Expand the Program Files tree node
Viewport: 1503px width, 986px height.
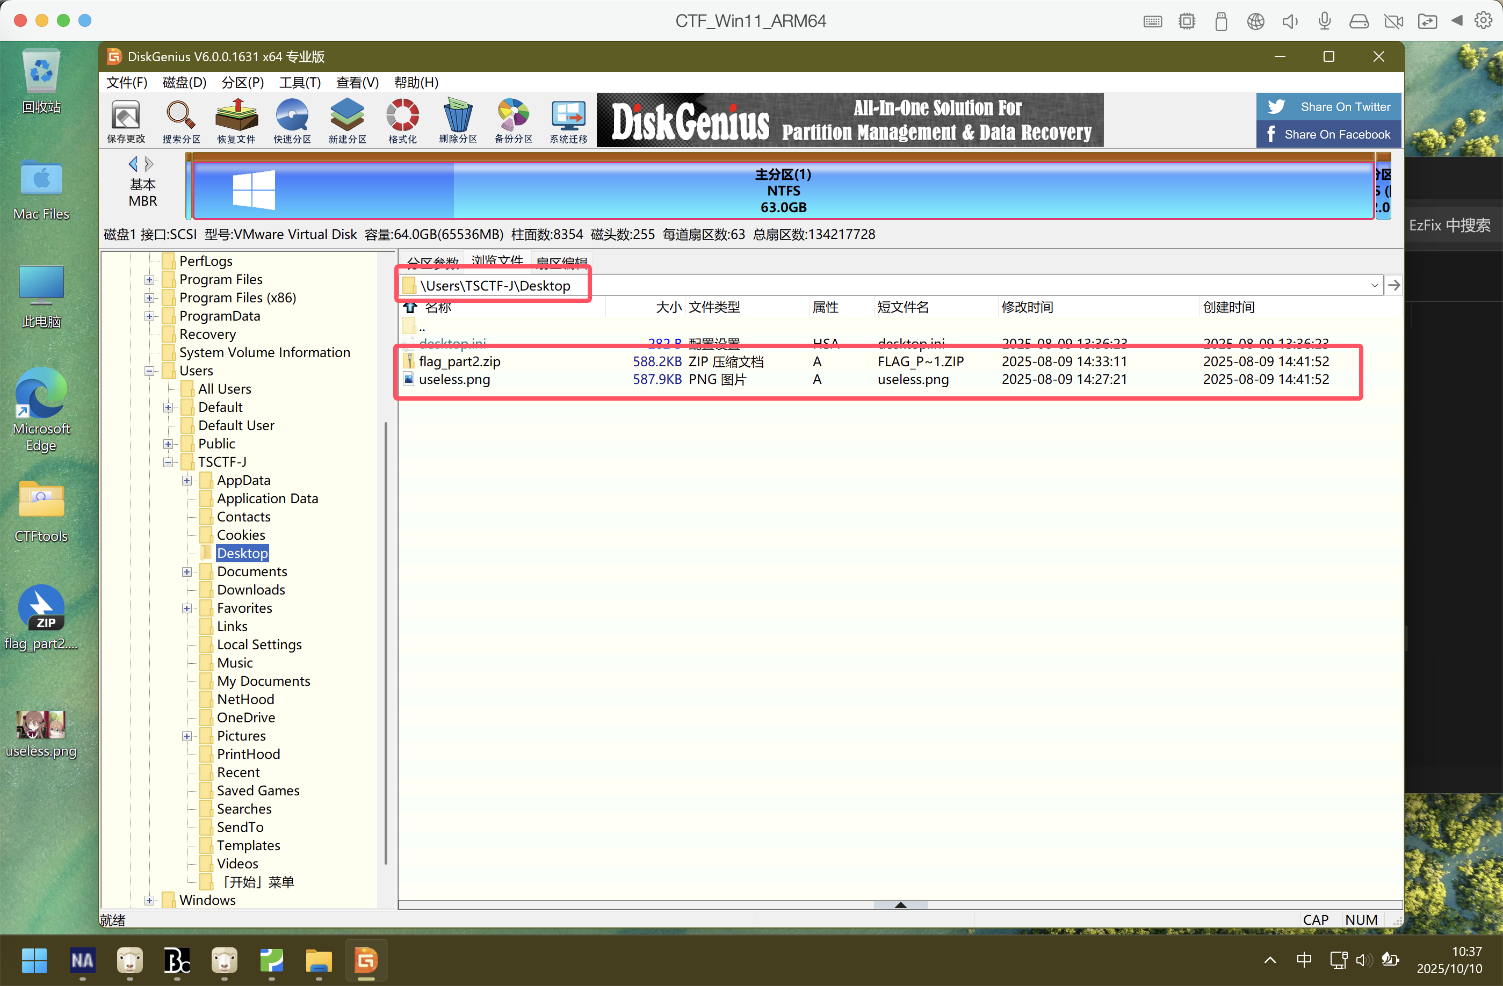pyautogui.click(x=150, y=280)
